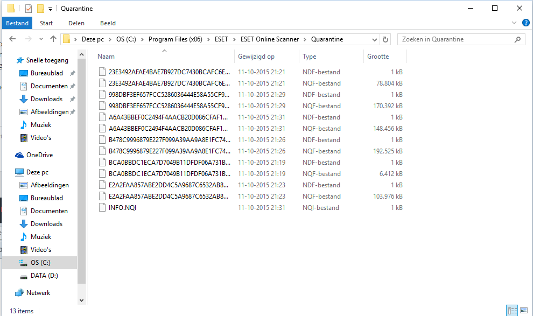
Task: Click Deze pc in the address bar
Action: (93, 39)
